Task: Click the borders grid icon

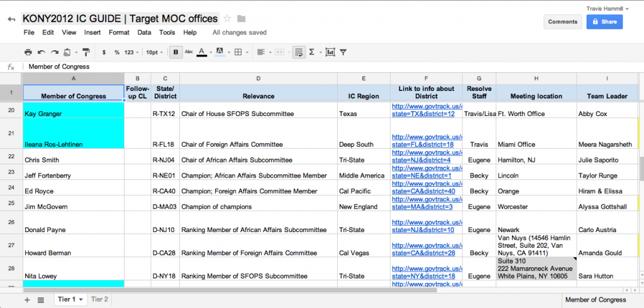Action: (x=238, y=53)
